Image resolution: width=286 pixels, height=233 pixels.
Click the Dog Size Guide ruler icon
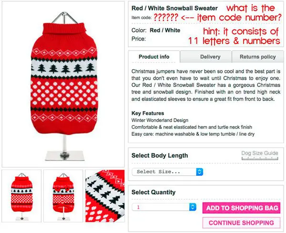pos(260,159)
